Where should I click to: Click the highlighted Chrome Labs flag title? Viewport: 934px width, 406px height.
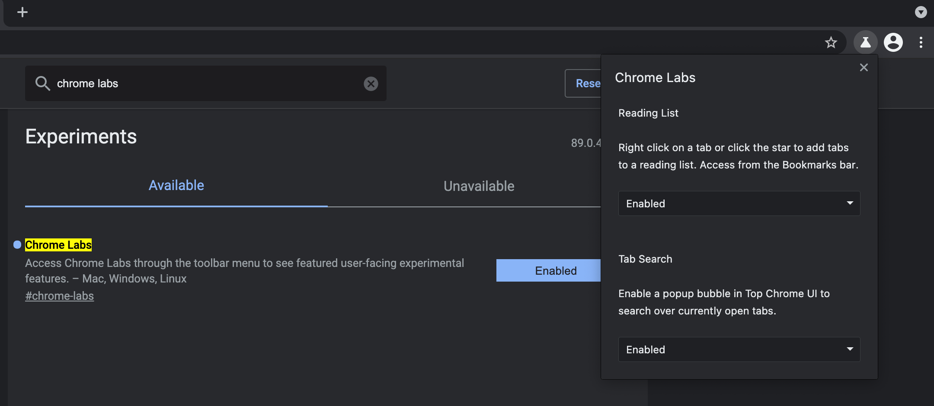[x=58, y=245]
